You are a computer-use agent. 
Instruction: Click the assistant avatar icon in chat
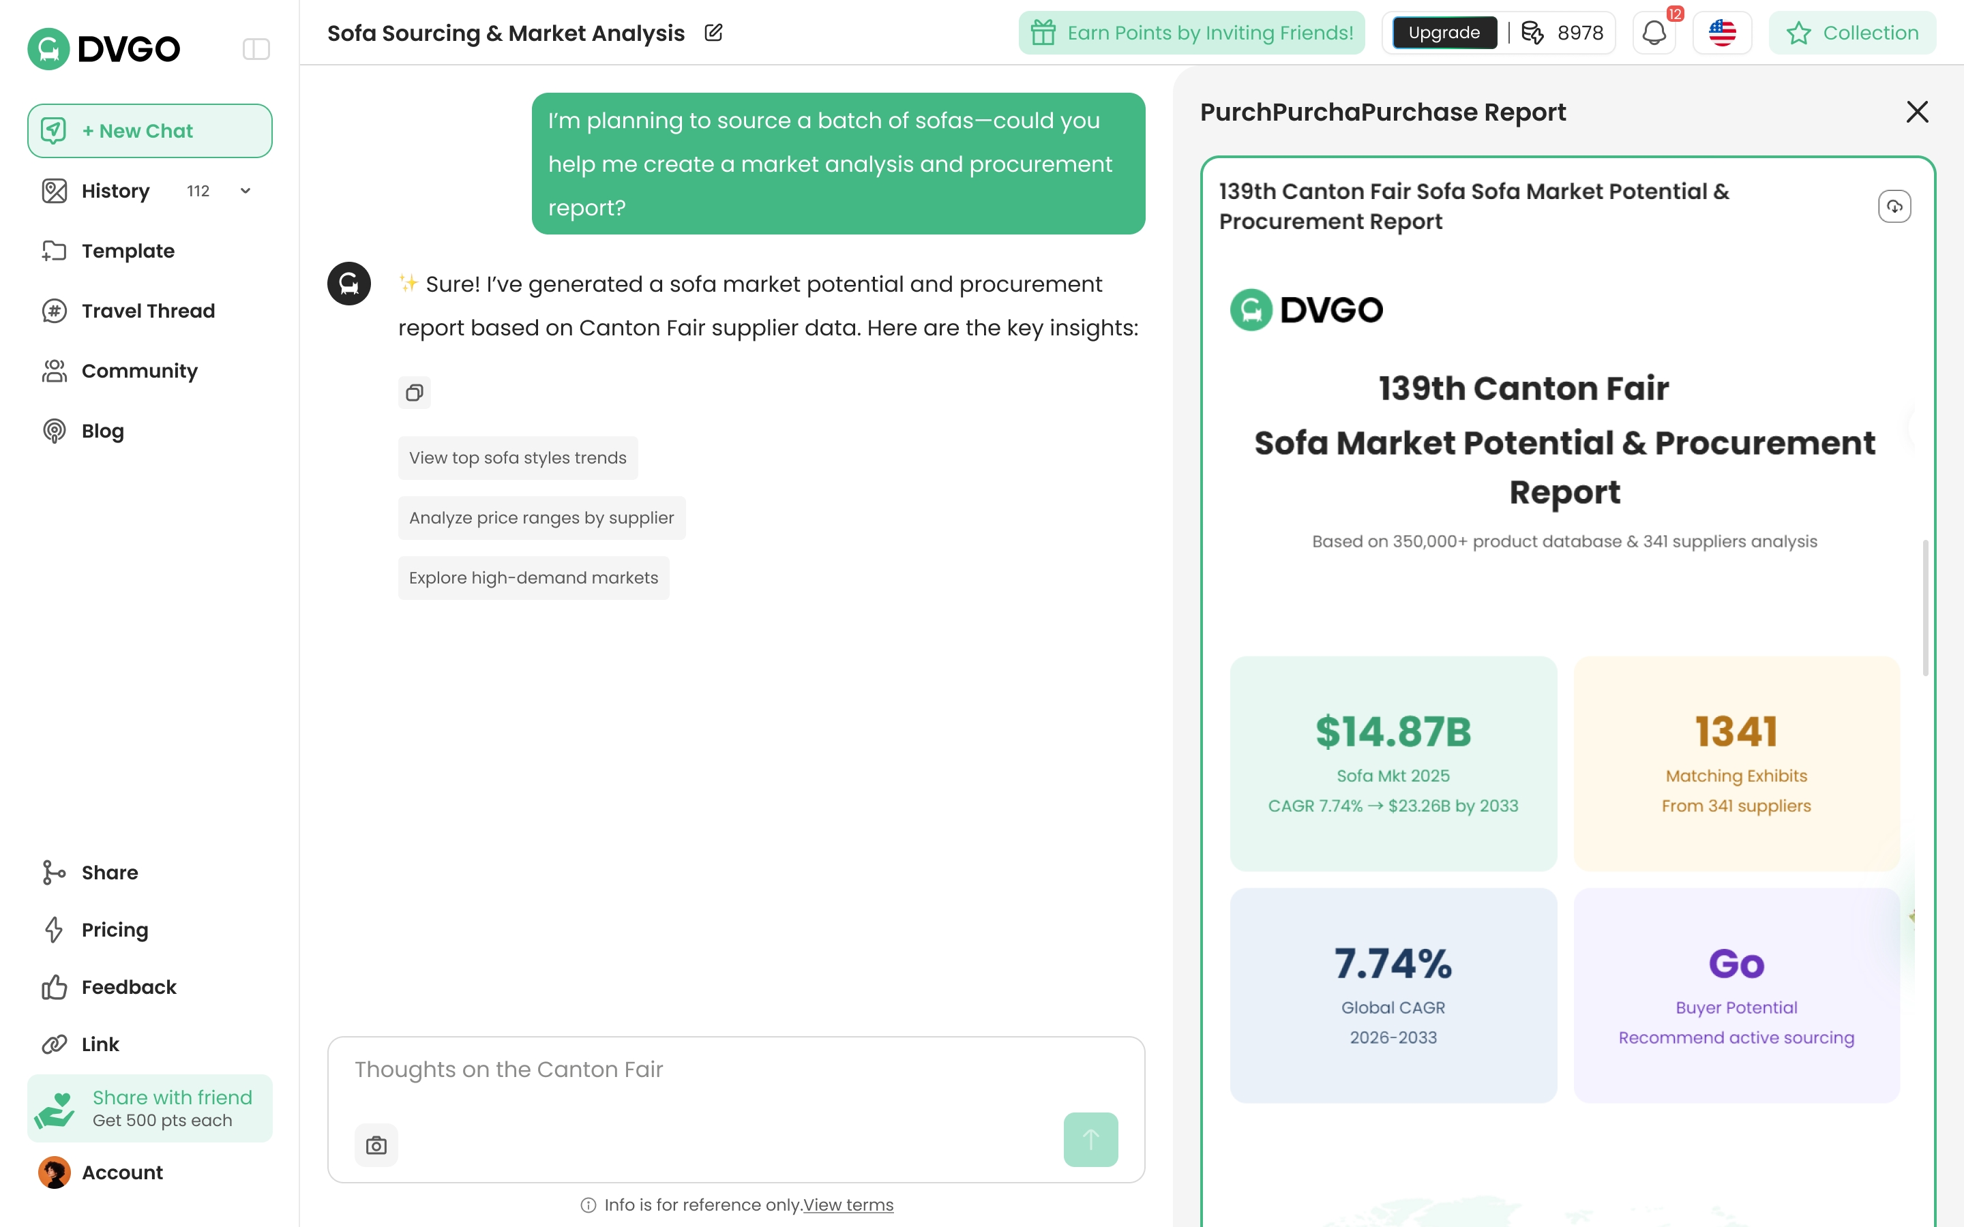349,283
